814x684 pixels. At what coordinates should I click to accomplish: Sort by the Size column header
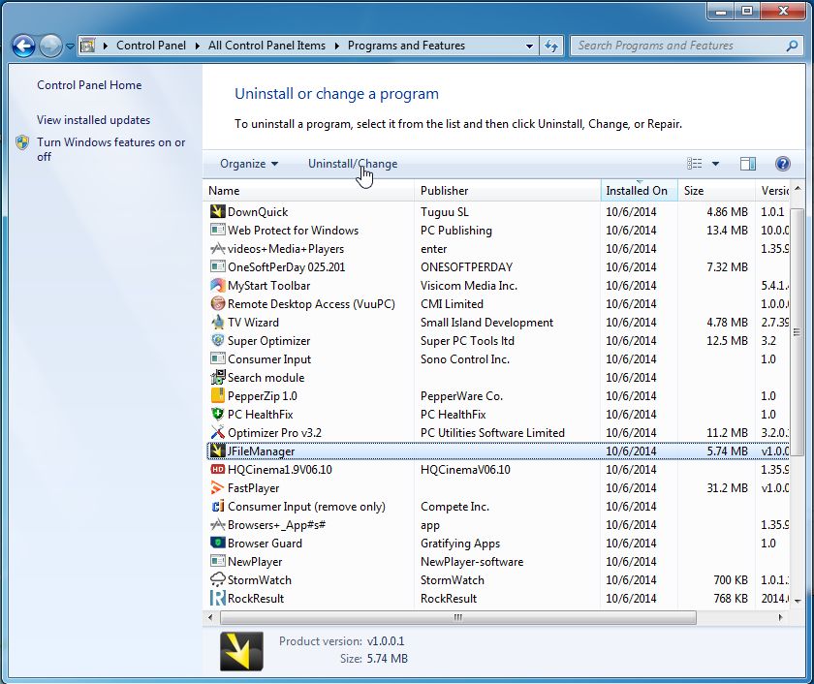716,191
